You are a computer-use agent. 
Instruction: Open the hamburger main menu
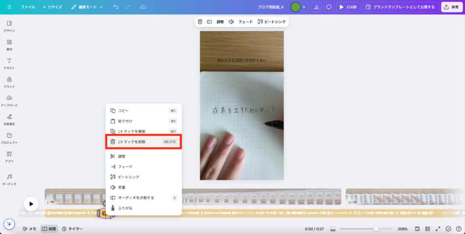[9, 7]
